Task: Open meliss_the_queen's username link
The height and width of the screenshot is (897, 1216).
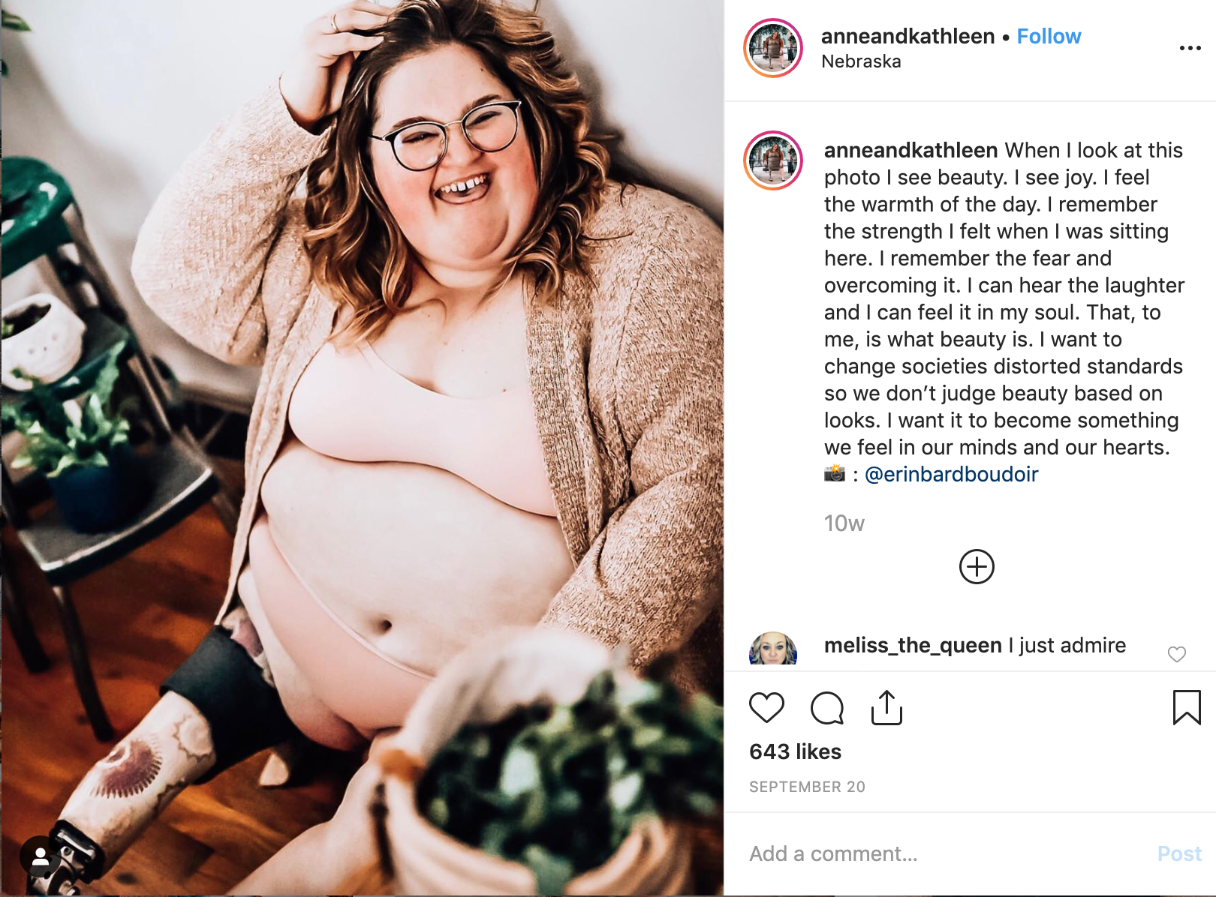Action: click(x=913, y=645)
